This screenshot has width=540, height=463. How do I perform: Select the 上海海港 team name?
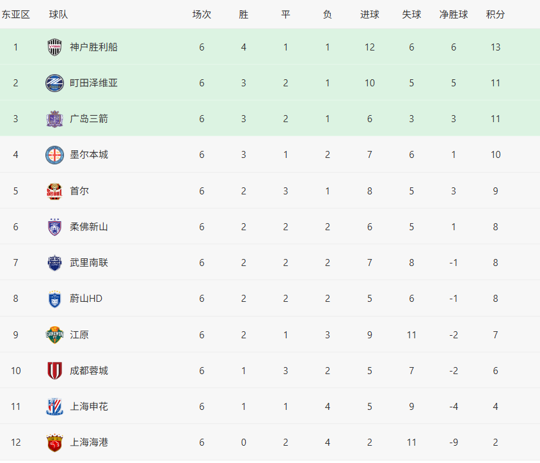89,442
